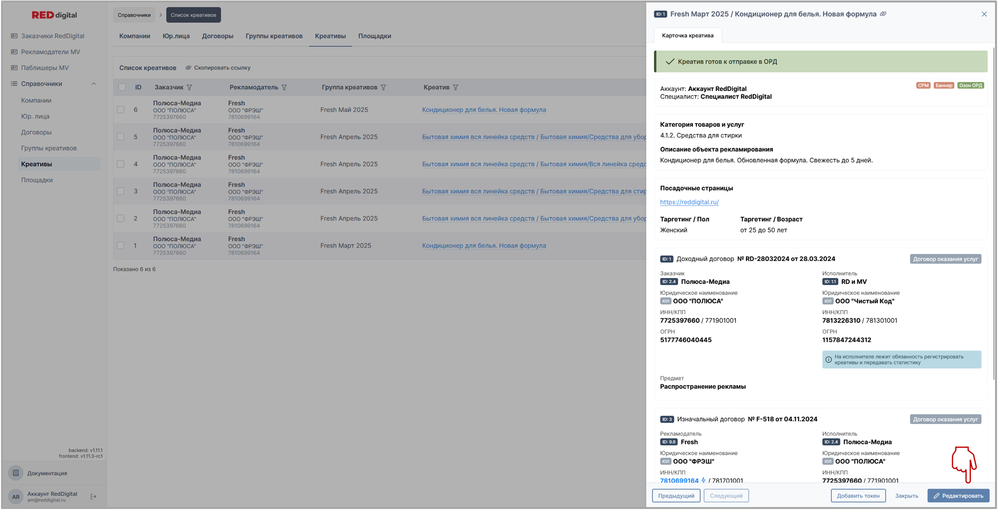Collapse the Справочники sidebar section
998x510 pixels.
[93, 84]
